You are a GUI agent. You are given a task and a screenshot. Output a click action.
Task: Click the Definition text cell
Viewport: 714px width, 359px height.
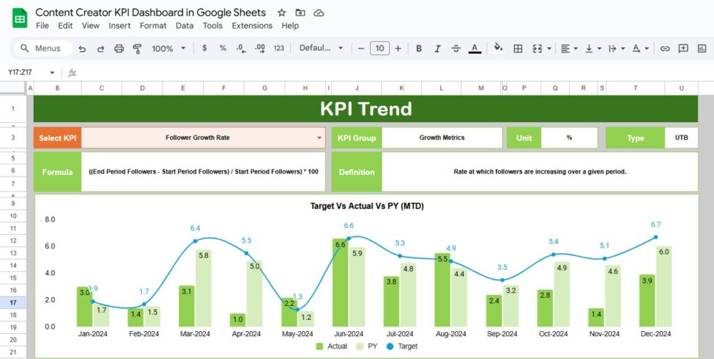tap(540, 171)
